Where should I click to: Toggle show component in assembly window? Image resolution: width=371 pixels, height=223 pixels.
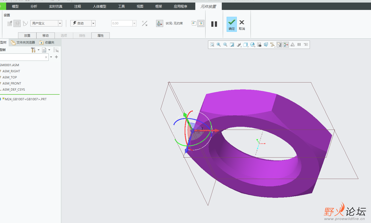click(x=201, y=23)
